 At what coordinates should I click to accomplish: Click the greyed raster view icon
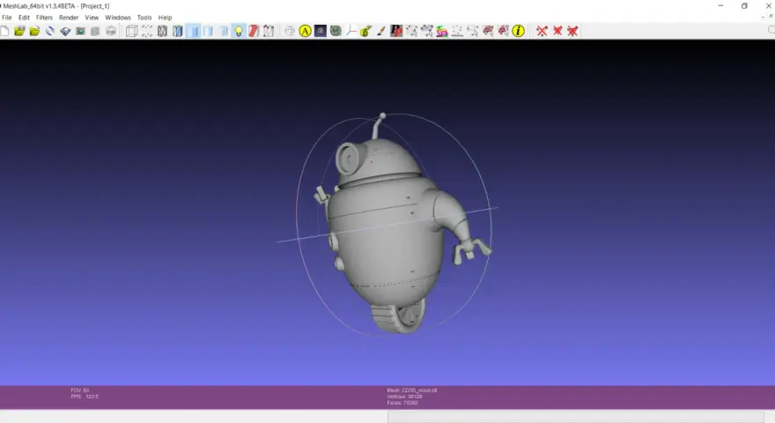click(x=111, y=31)
